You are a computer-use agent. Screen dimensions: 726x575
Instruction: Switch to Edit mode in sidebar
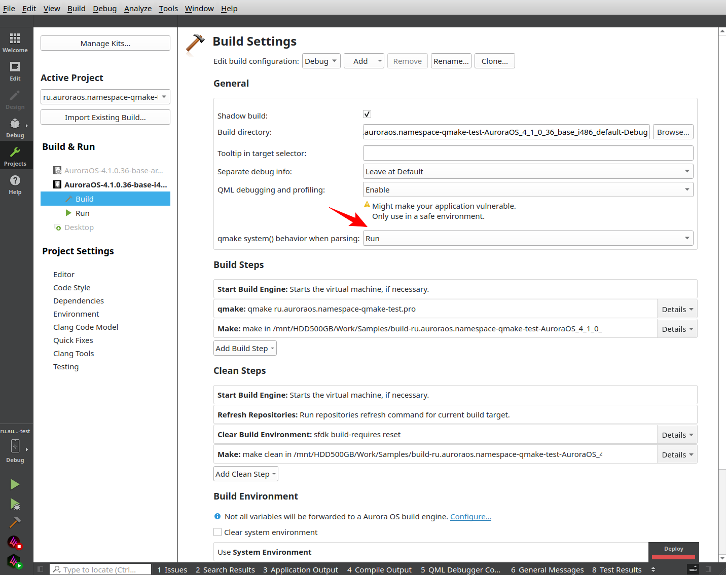[15, 71]
